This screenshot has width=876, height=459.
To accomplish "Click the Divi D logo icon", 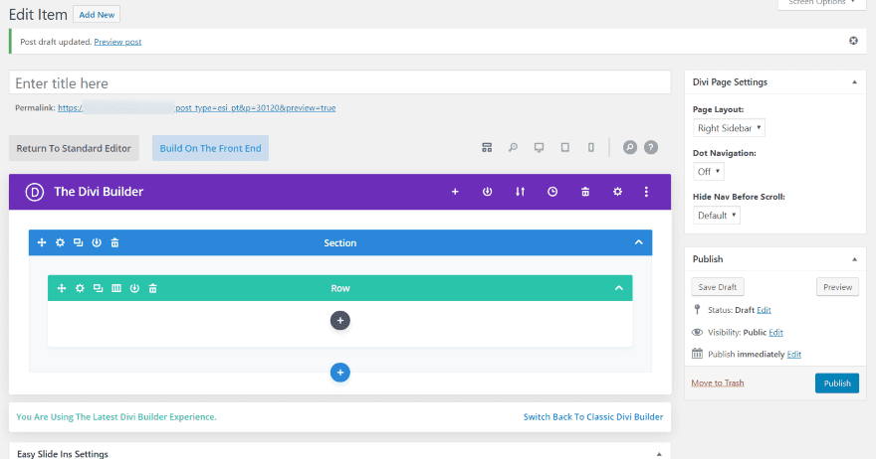I will 34,192.
